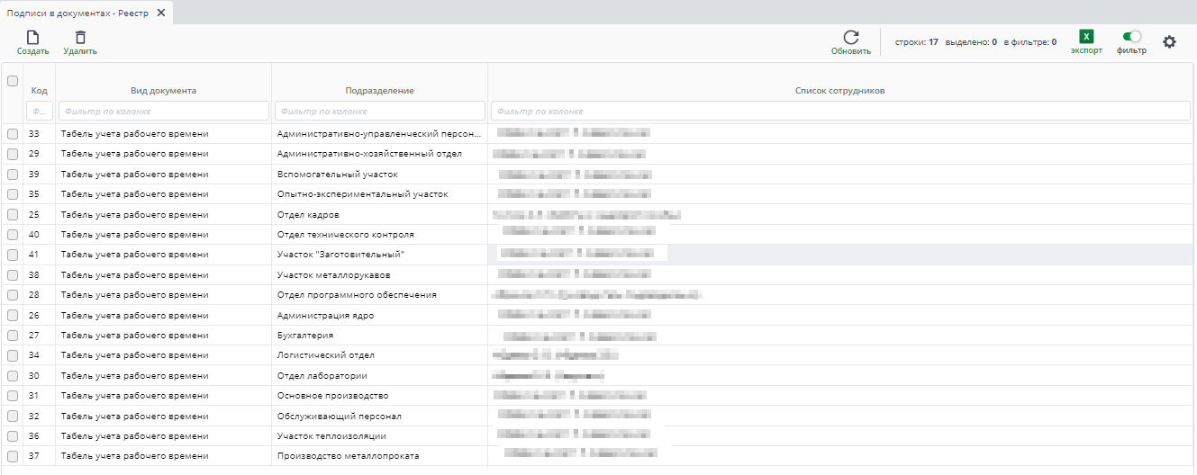This screenshot has width=1197, height=475.
Task: Toggle the фильтр switch off
Action: click(1131, 37)
